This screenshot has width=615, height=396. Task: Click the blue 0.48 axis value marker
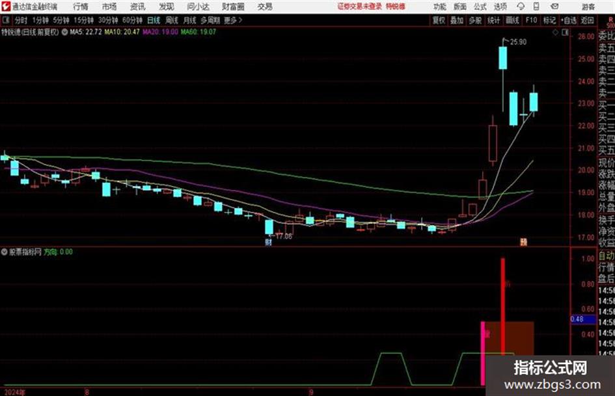click(583, 319)
